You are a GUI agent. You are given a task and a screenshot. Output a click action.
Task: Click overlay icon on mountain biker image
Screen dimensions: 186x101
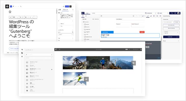86,63
